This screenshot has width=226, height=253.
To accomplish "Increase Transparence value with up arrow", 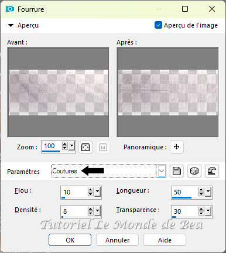I will click(x=201, y=209).
